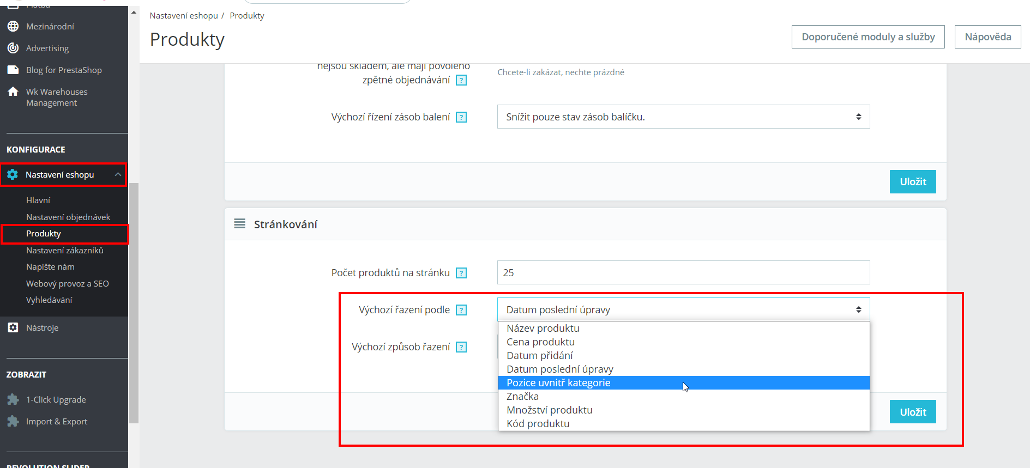Open Webový provoz a SEO

[x=68, y=283]
